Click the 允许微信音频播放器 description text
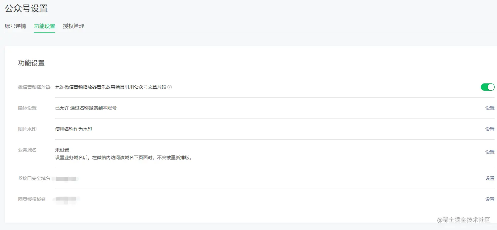497x230 pixels. tap(111, 87)
